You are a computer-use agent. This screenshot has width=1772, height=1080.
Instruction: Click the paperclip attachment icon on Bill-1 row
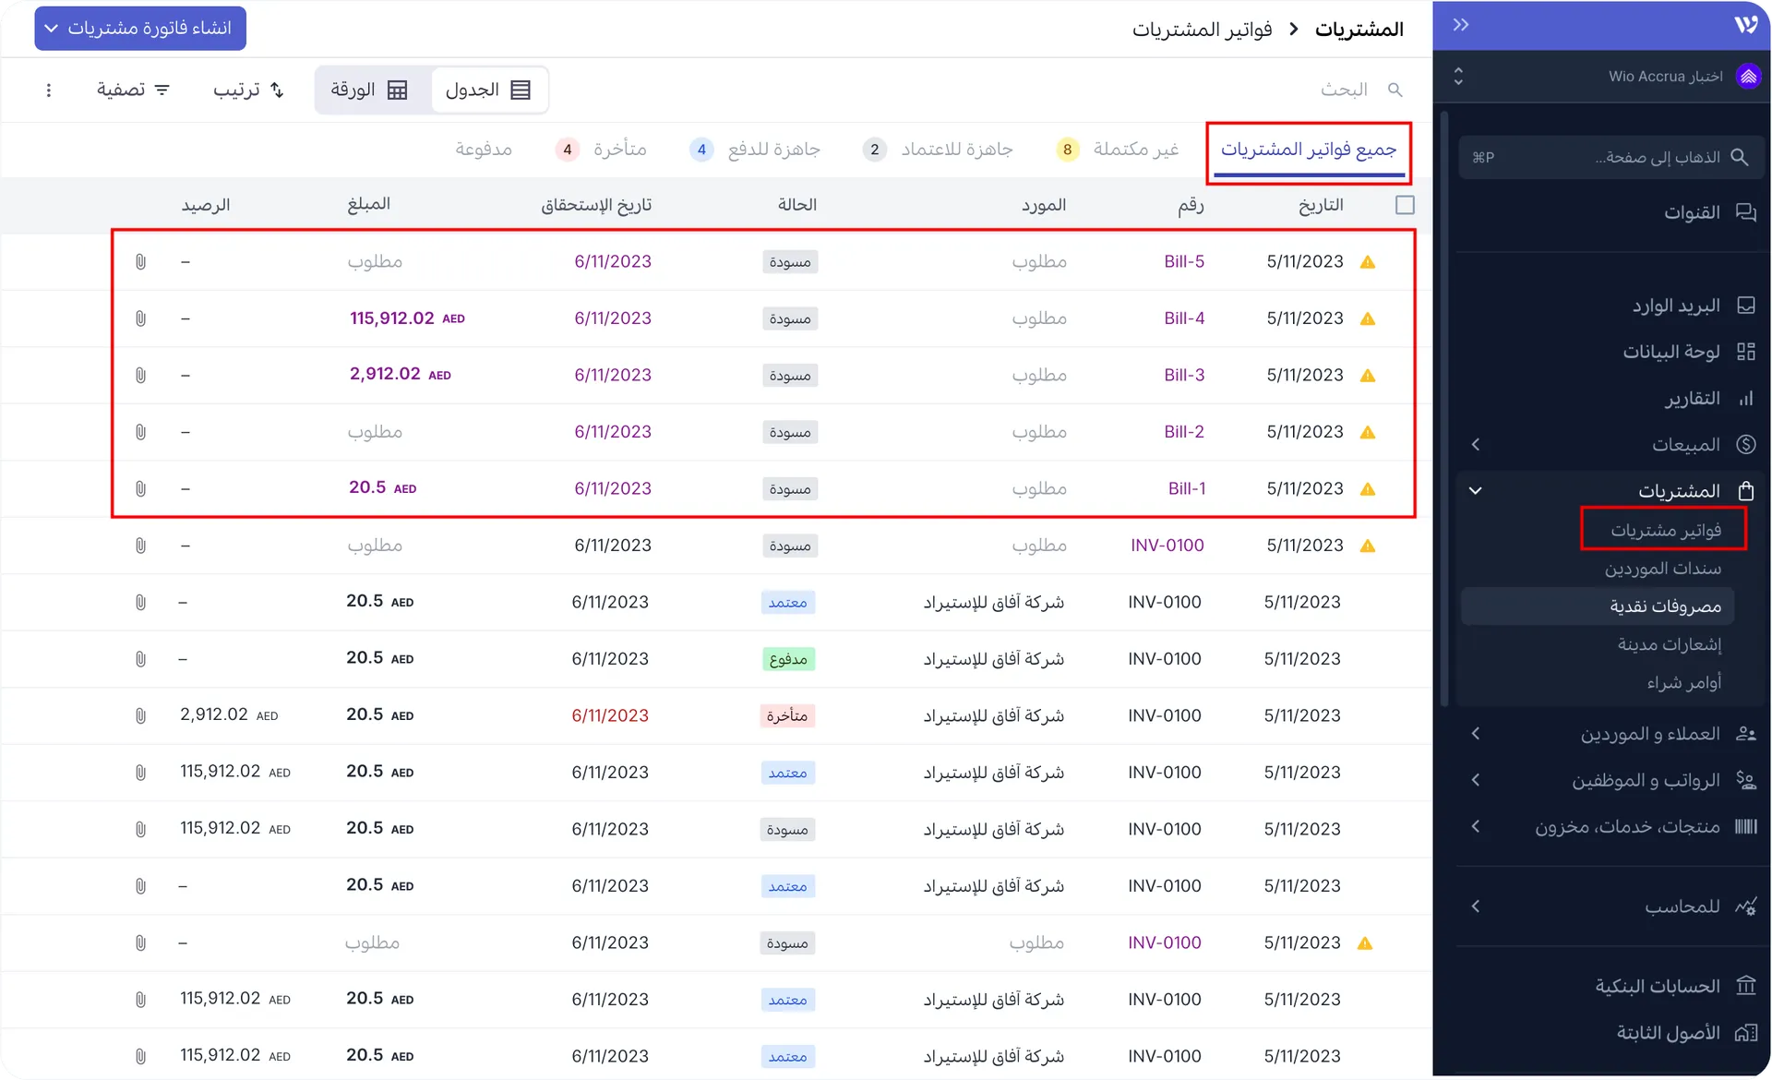pos(140,488)
